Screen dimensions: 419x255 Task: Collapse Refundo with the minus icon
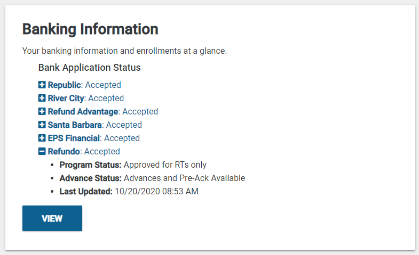[x=42, y=151]
